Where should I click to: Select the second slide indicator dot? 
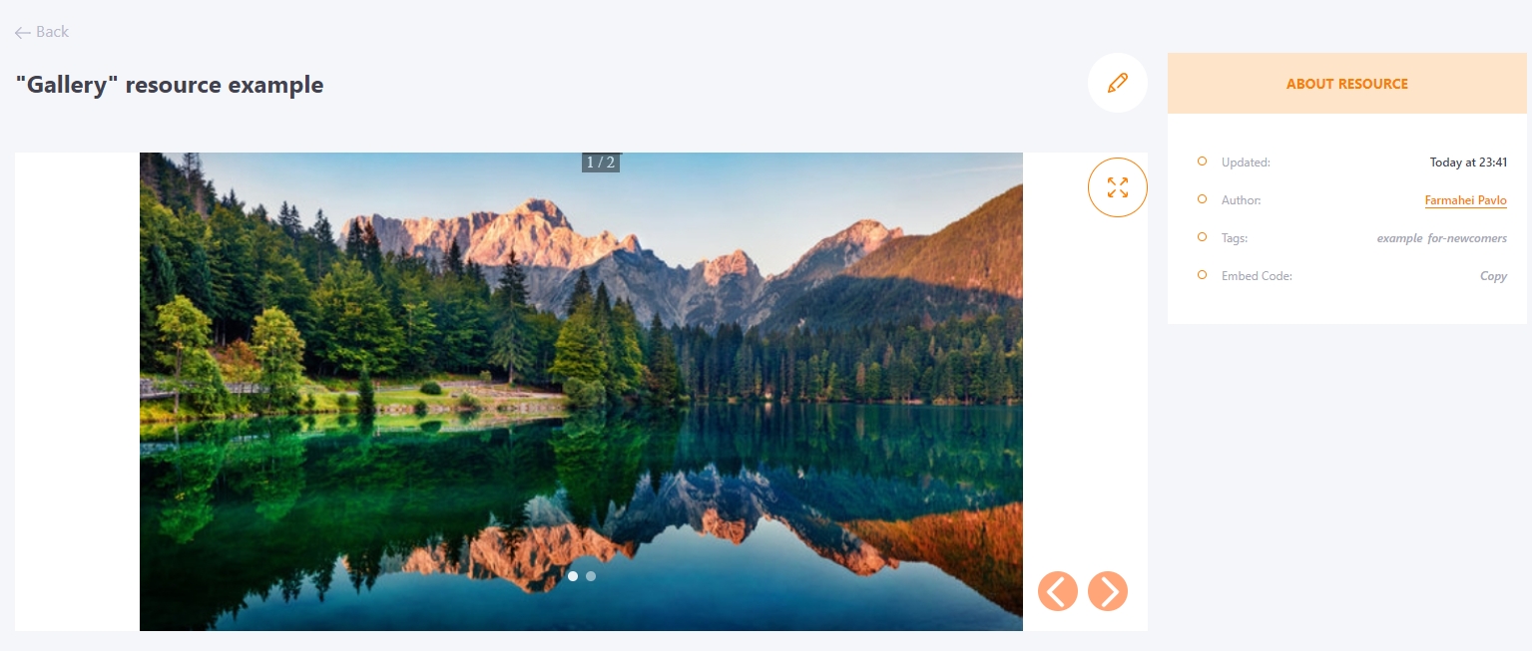tap(591, 576)
